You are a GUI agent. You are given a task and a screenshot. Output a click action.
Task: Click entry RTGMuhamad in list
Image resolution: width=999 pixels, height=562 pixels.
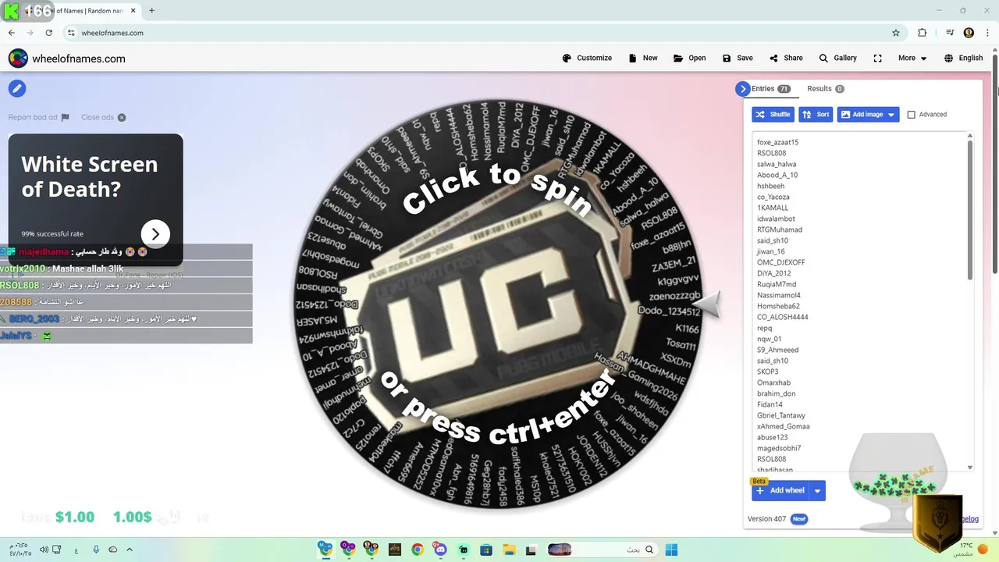(x=780, y=229)
